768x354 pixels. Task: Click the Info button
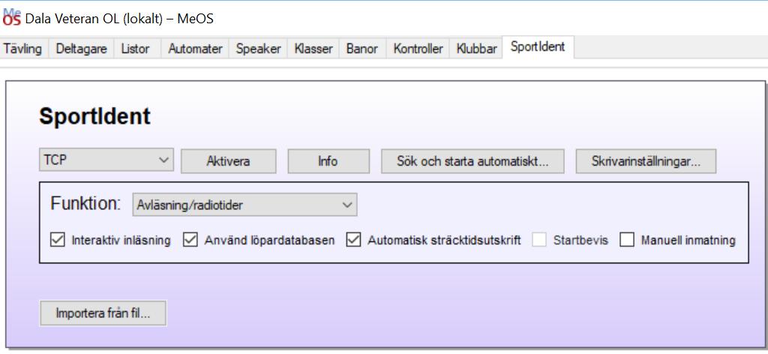tap(328, 161)
